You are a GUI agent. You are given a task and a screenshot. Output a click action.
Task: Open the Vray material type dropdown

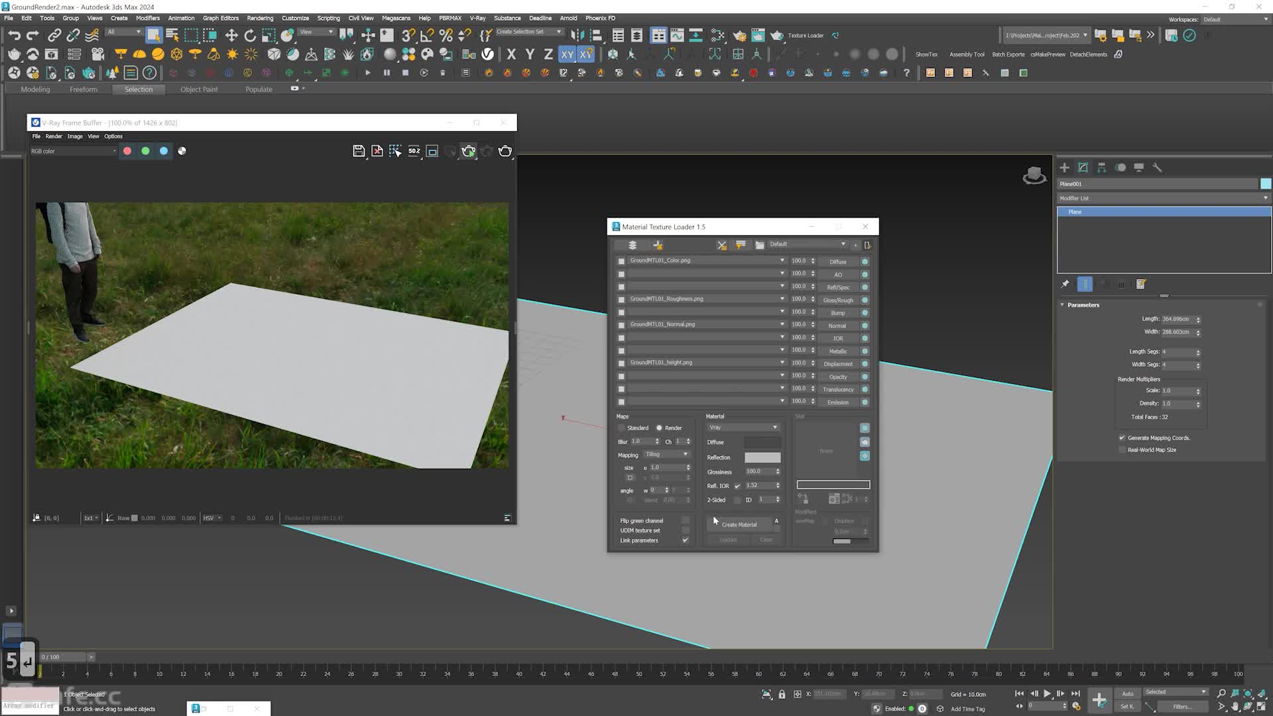[743, 428]
